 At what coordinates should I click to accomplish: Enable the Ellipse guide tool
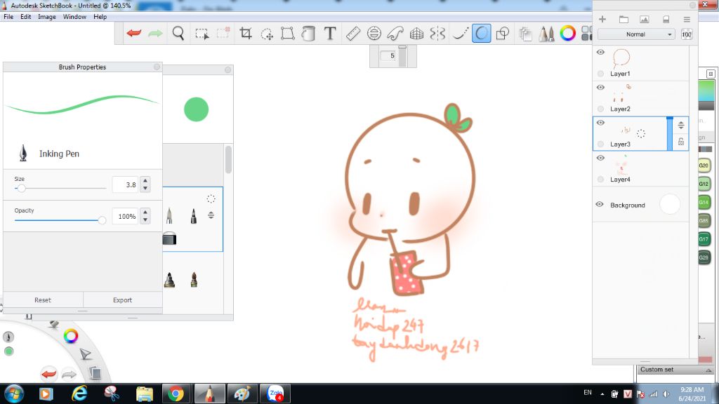374,33
